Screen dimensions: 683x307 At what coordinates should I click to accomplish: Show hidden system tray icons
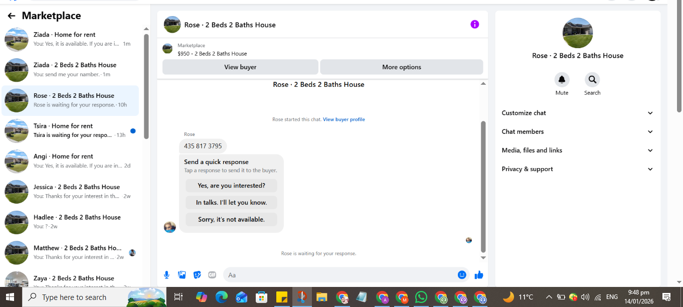point(549,297)
